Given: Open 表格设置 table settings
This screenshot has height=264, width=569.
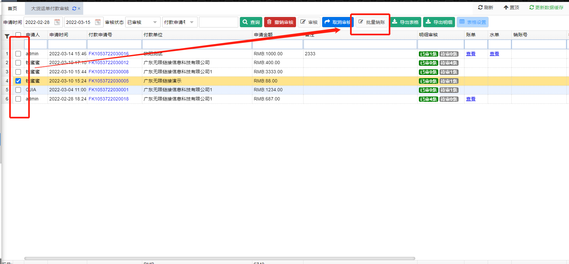Looking at the screenshot, I should click(472, 22).
